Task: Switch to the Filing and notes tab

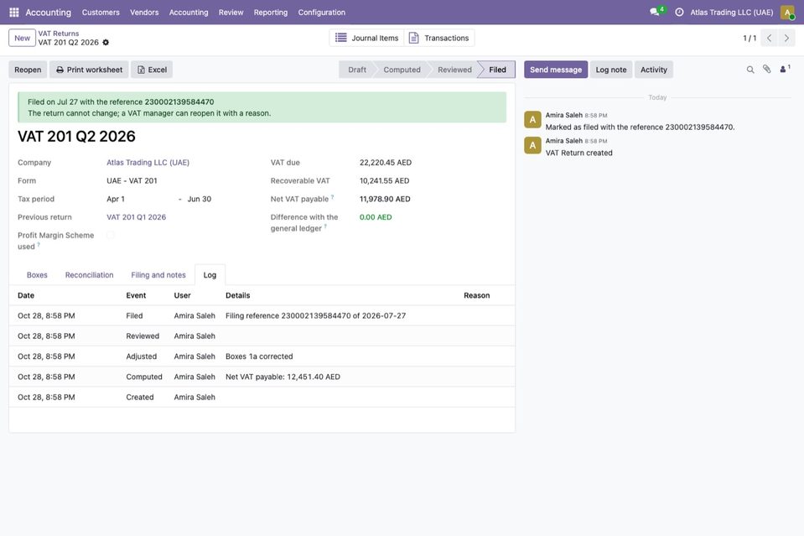Action: (158, 275)
